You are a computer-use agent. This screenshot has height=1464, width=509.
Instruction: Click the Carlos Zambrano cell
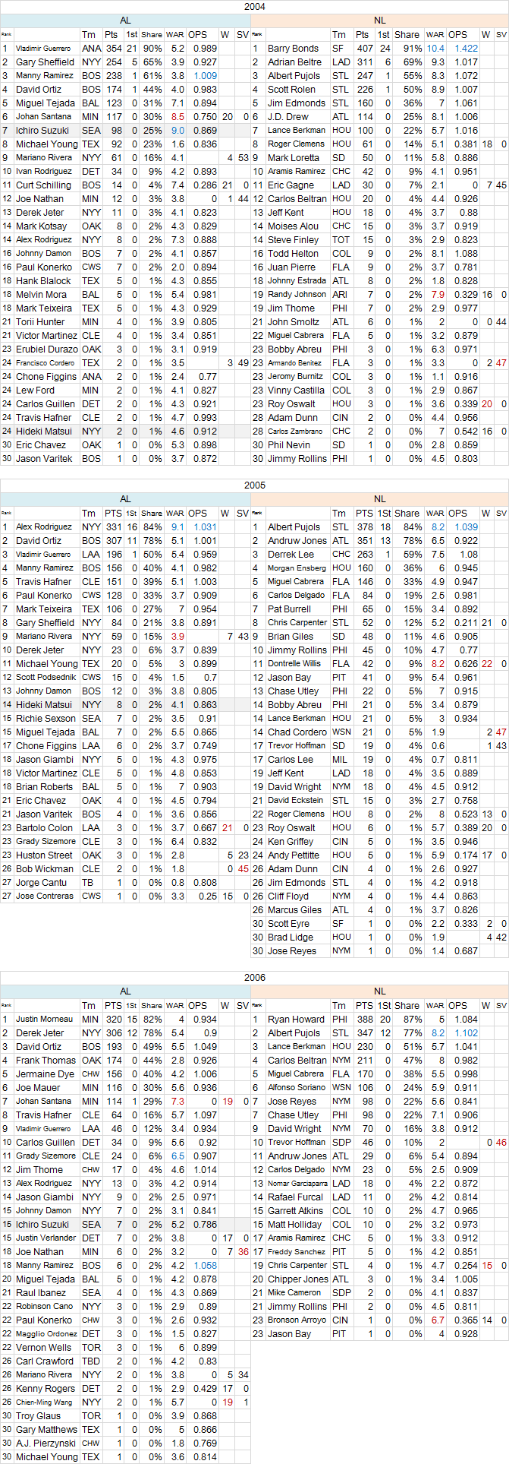pos(297,432)
